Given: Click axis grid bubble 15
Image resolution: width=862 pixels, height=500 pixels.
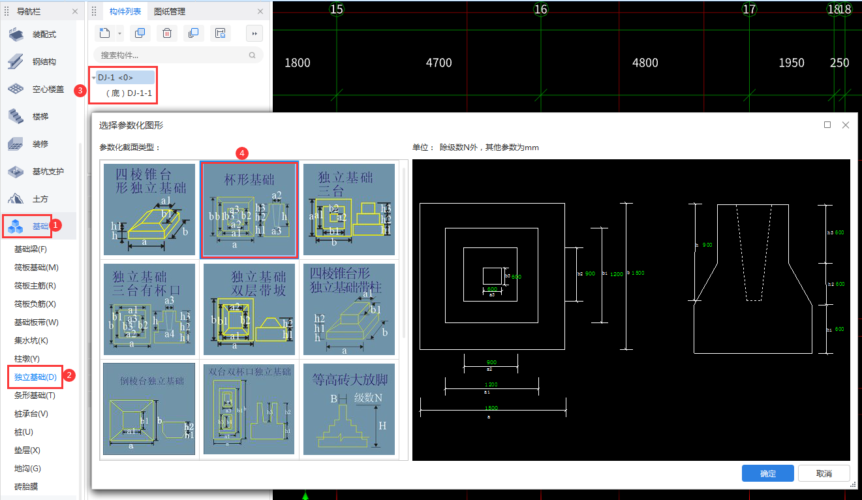Looking at the screenshot, I should 337,9.
